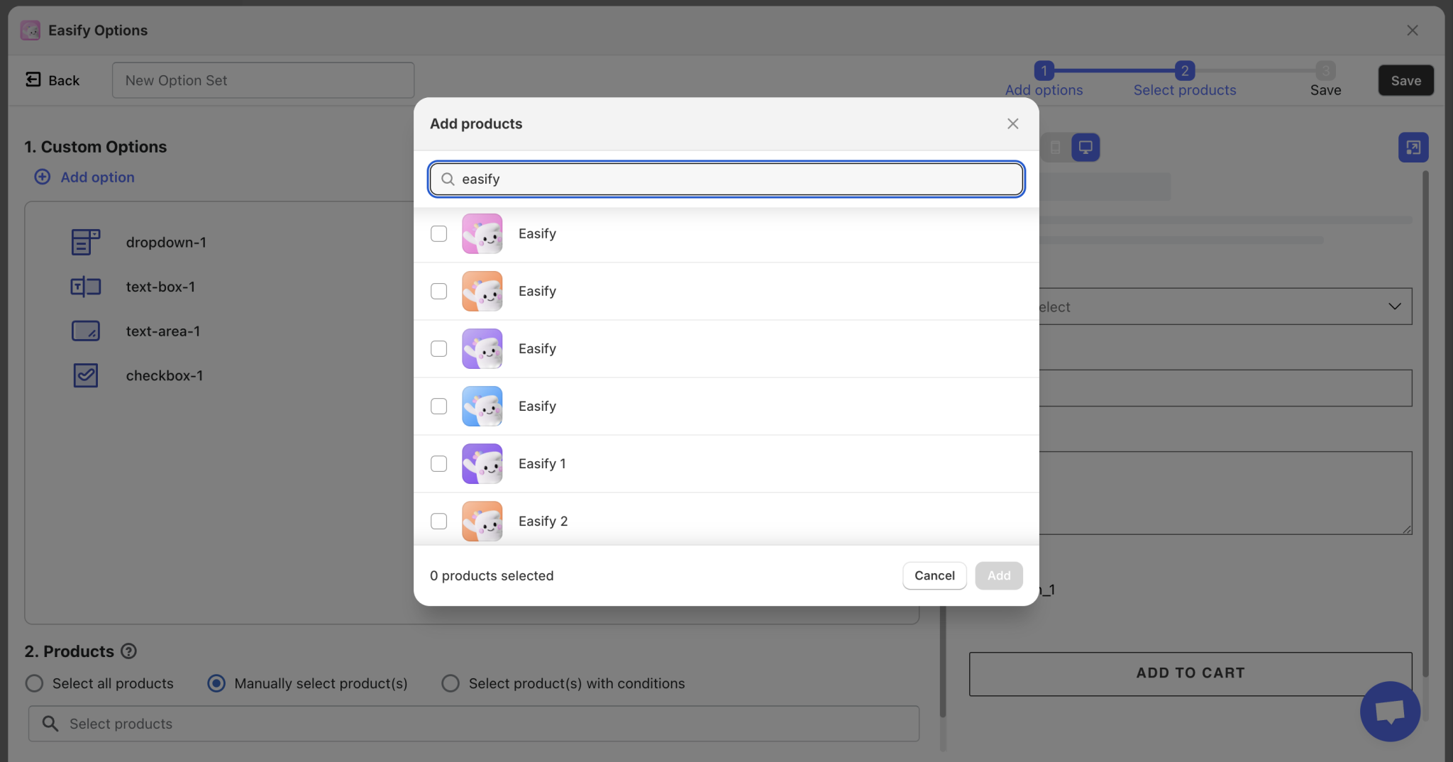Switch preview to desktop view
This screenshot has height=762, width=1453.
1085,147
